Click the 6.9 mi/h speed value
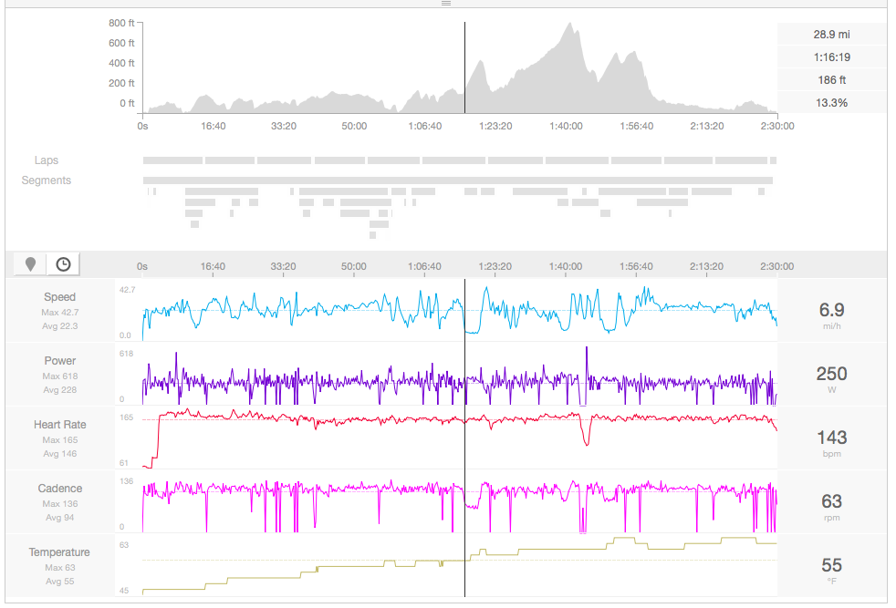This screenshot has width=896, height=608. pyautogui.click(x=831, y=310)
